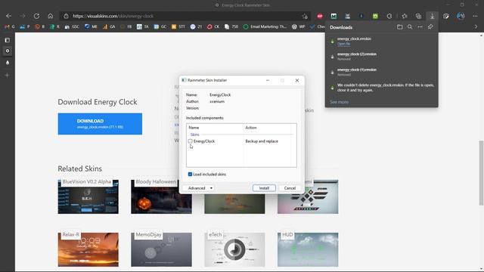Open the red ABP extension icon
The image size is (484, 272).
coord(320,16)
